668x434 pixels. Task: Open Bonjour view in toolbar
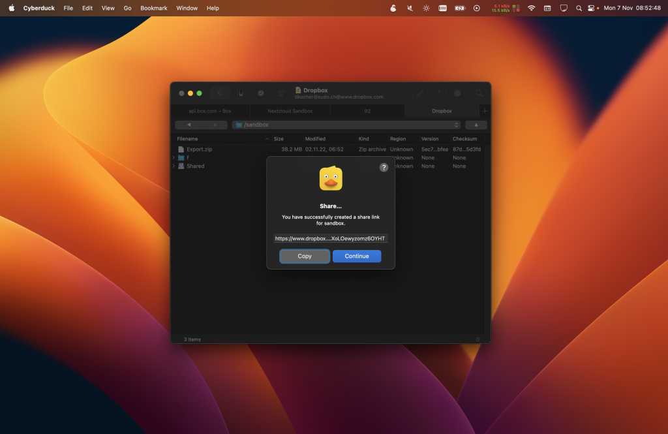click(281, 93)
